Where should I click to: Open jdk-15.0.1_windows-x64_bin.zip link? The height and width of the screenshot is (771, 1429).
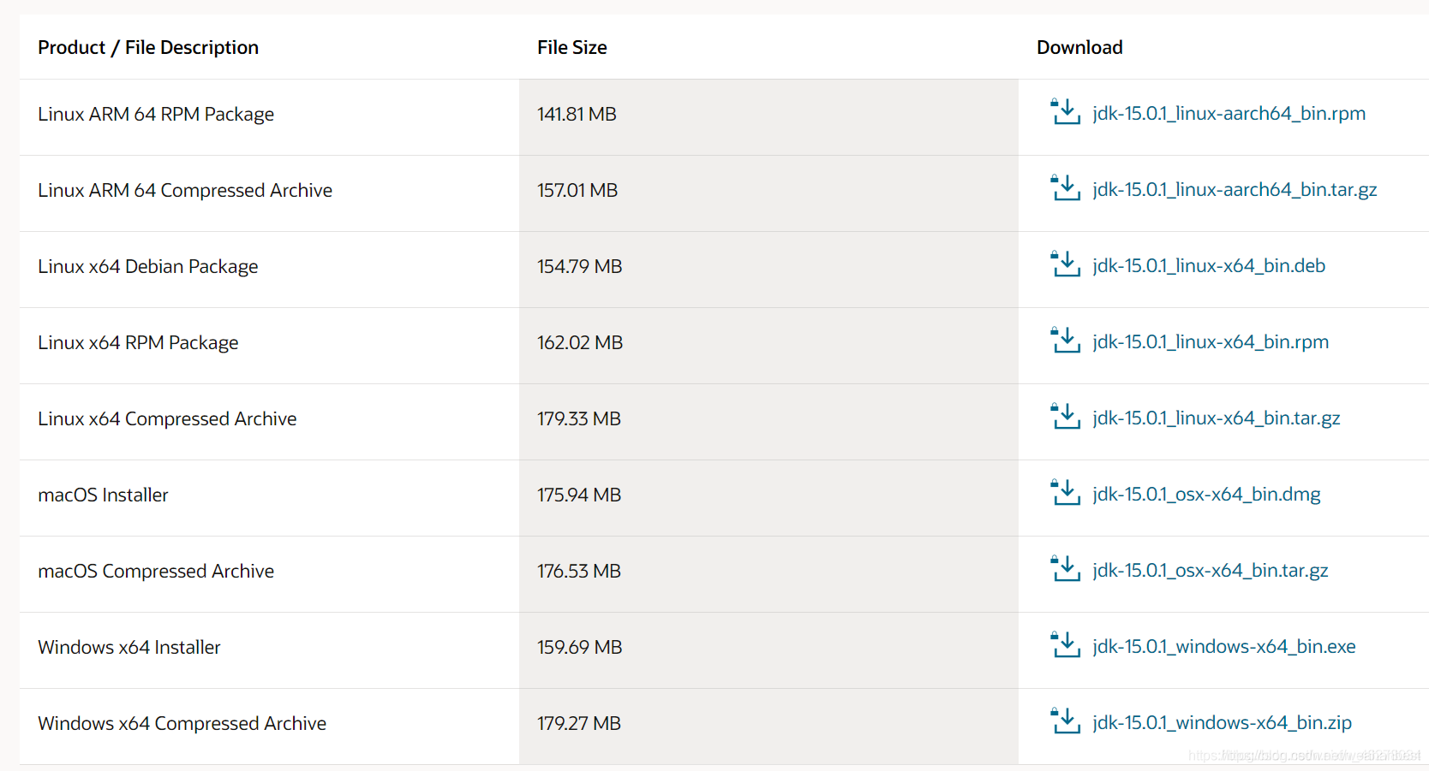pyautogui.click(x=1223, y=723)
